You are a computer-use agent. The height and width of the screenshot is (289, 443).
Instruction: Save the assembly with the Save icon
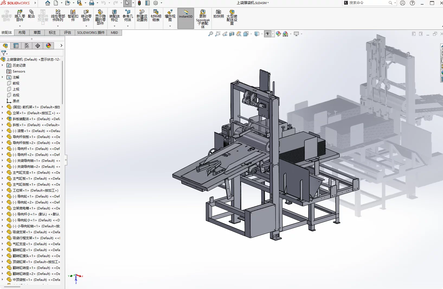point(79,3)
